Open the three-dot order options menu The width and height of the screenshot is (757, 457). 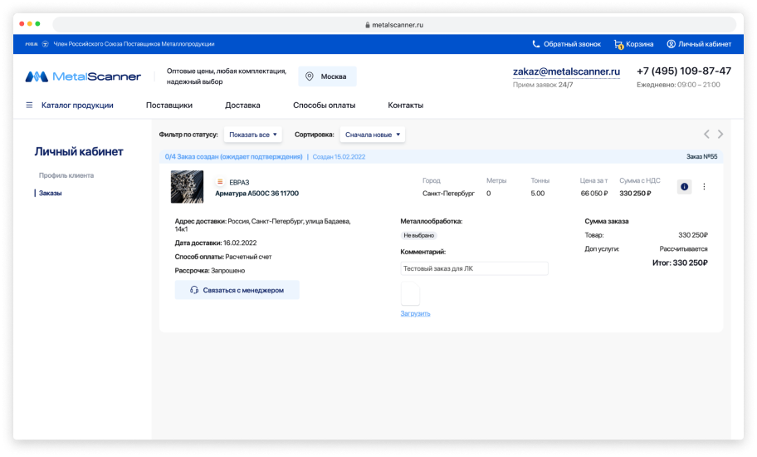coord(704,187)
